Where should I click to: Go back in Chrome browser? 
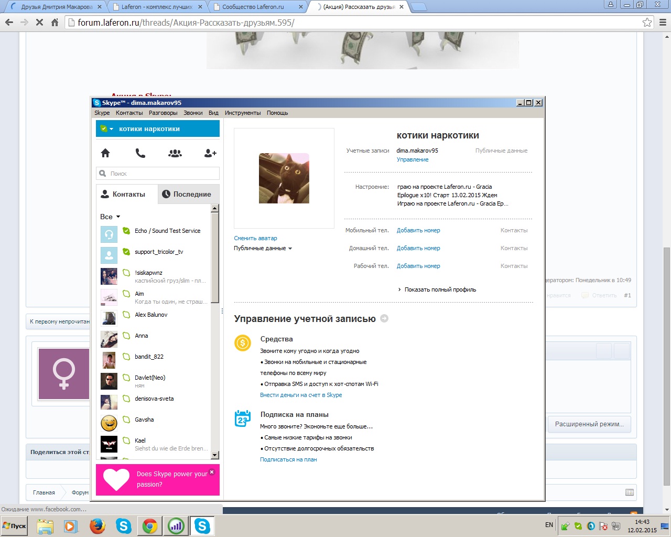coord(9,23)
